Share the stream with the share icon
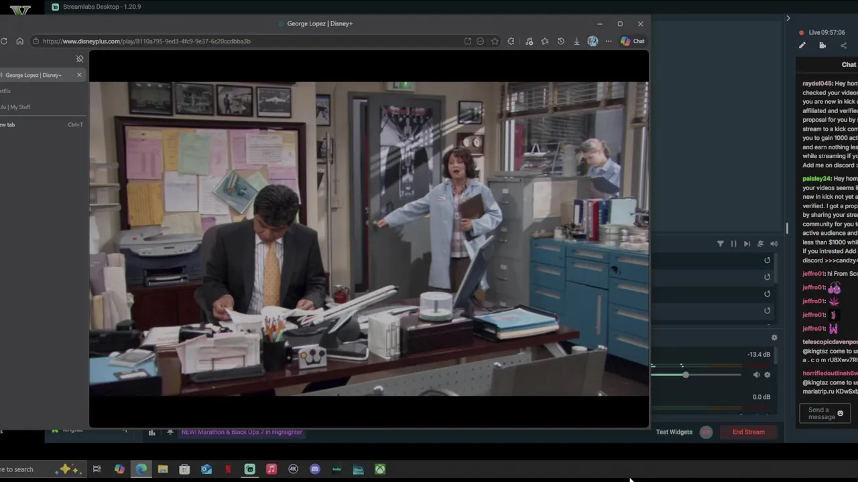858x482 pixels. coord(843,46)
